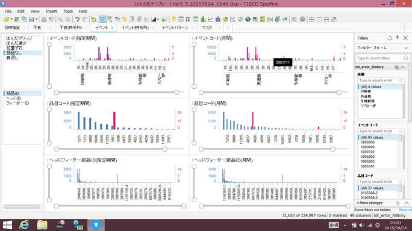Open the Insert menu
The height and width of the screenshot is (231, 412).
pos(51,11)
